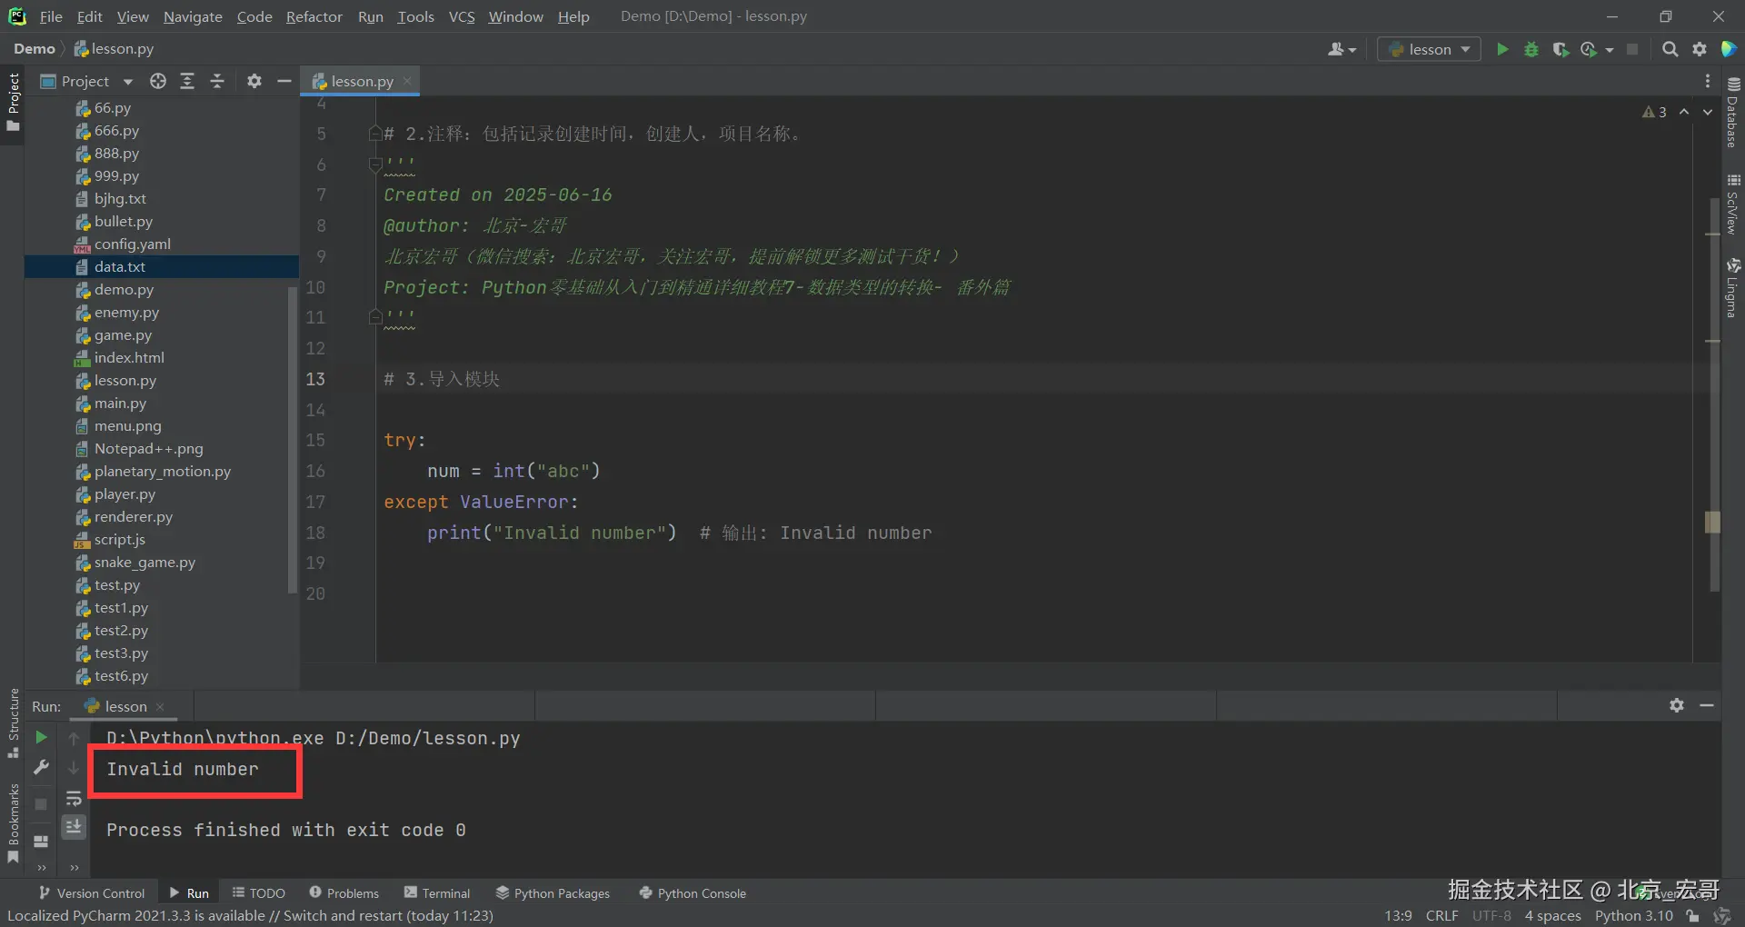Select opened file with the locate target icon
Viewport: 1745px width, 927px height.
pyautogui.click(x=158, y=81)
